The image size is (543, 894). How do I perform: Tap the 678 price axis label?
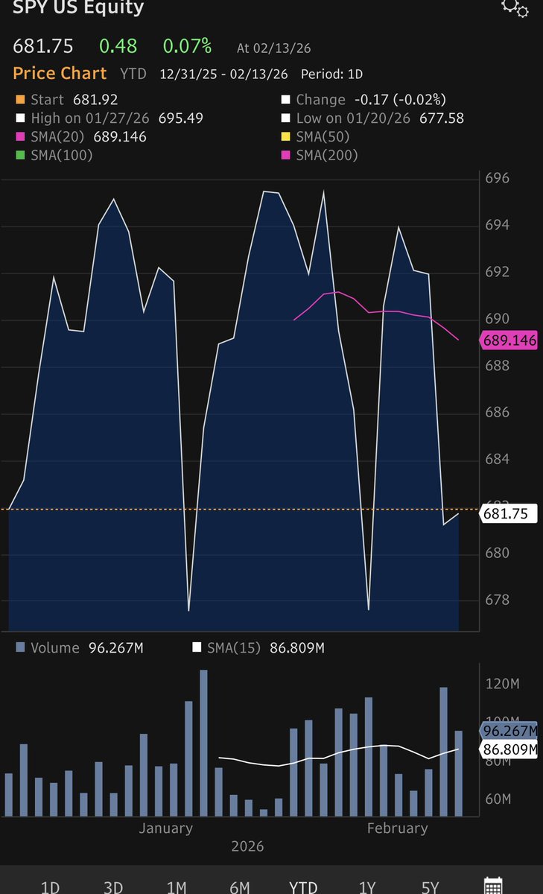coord(498,600)
